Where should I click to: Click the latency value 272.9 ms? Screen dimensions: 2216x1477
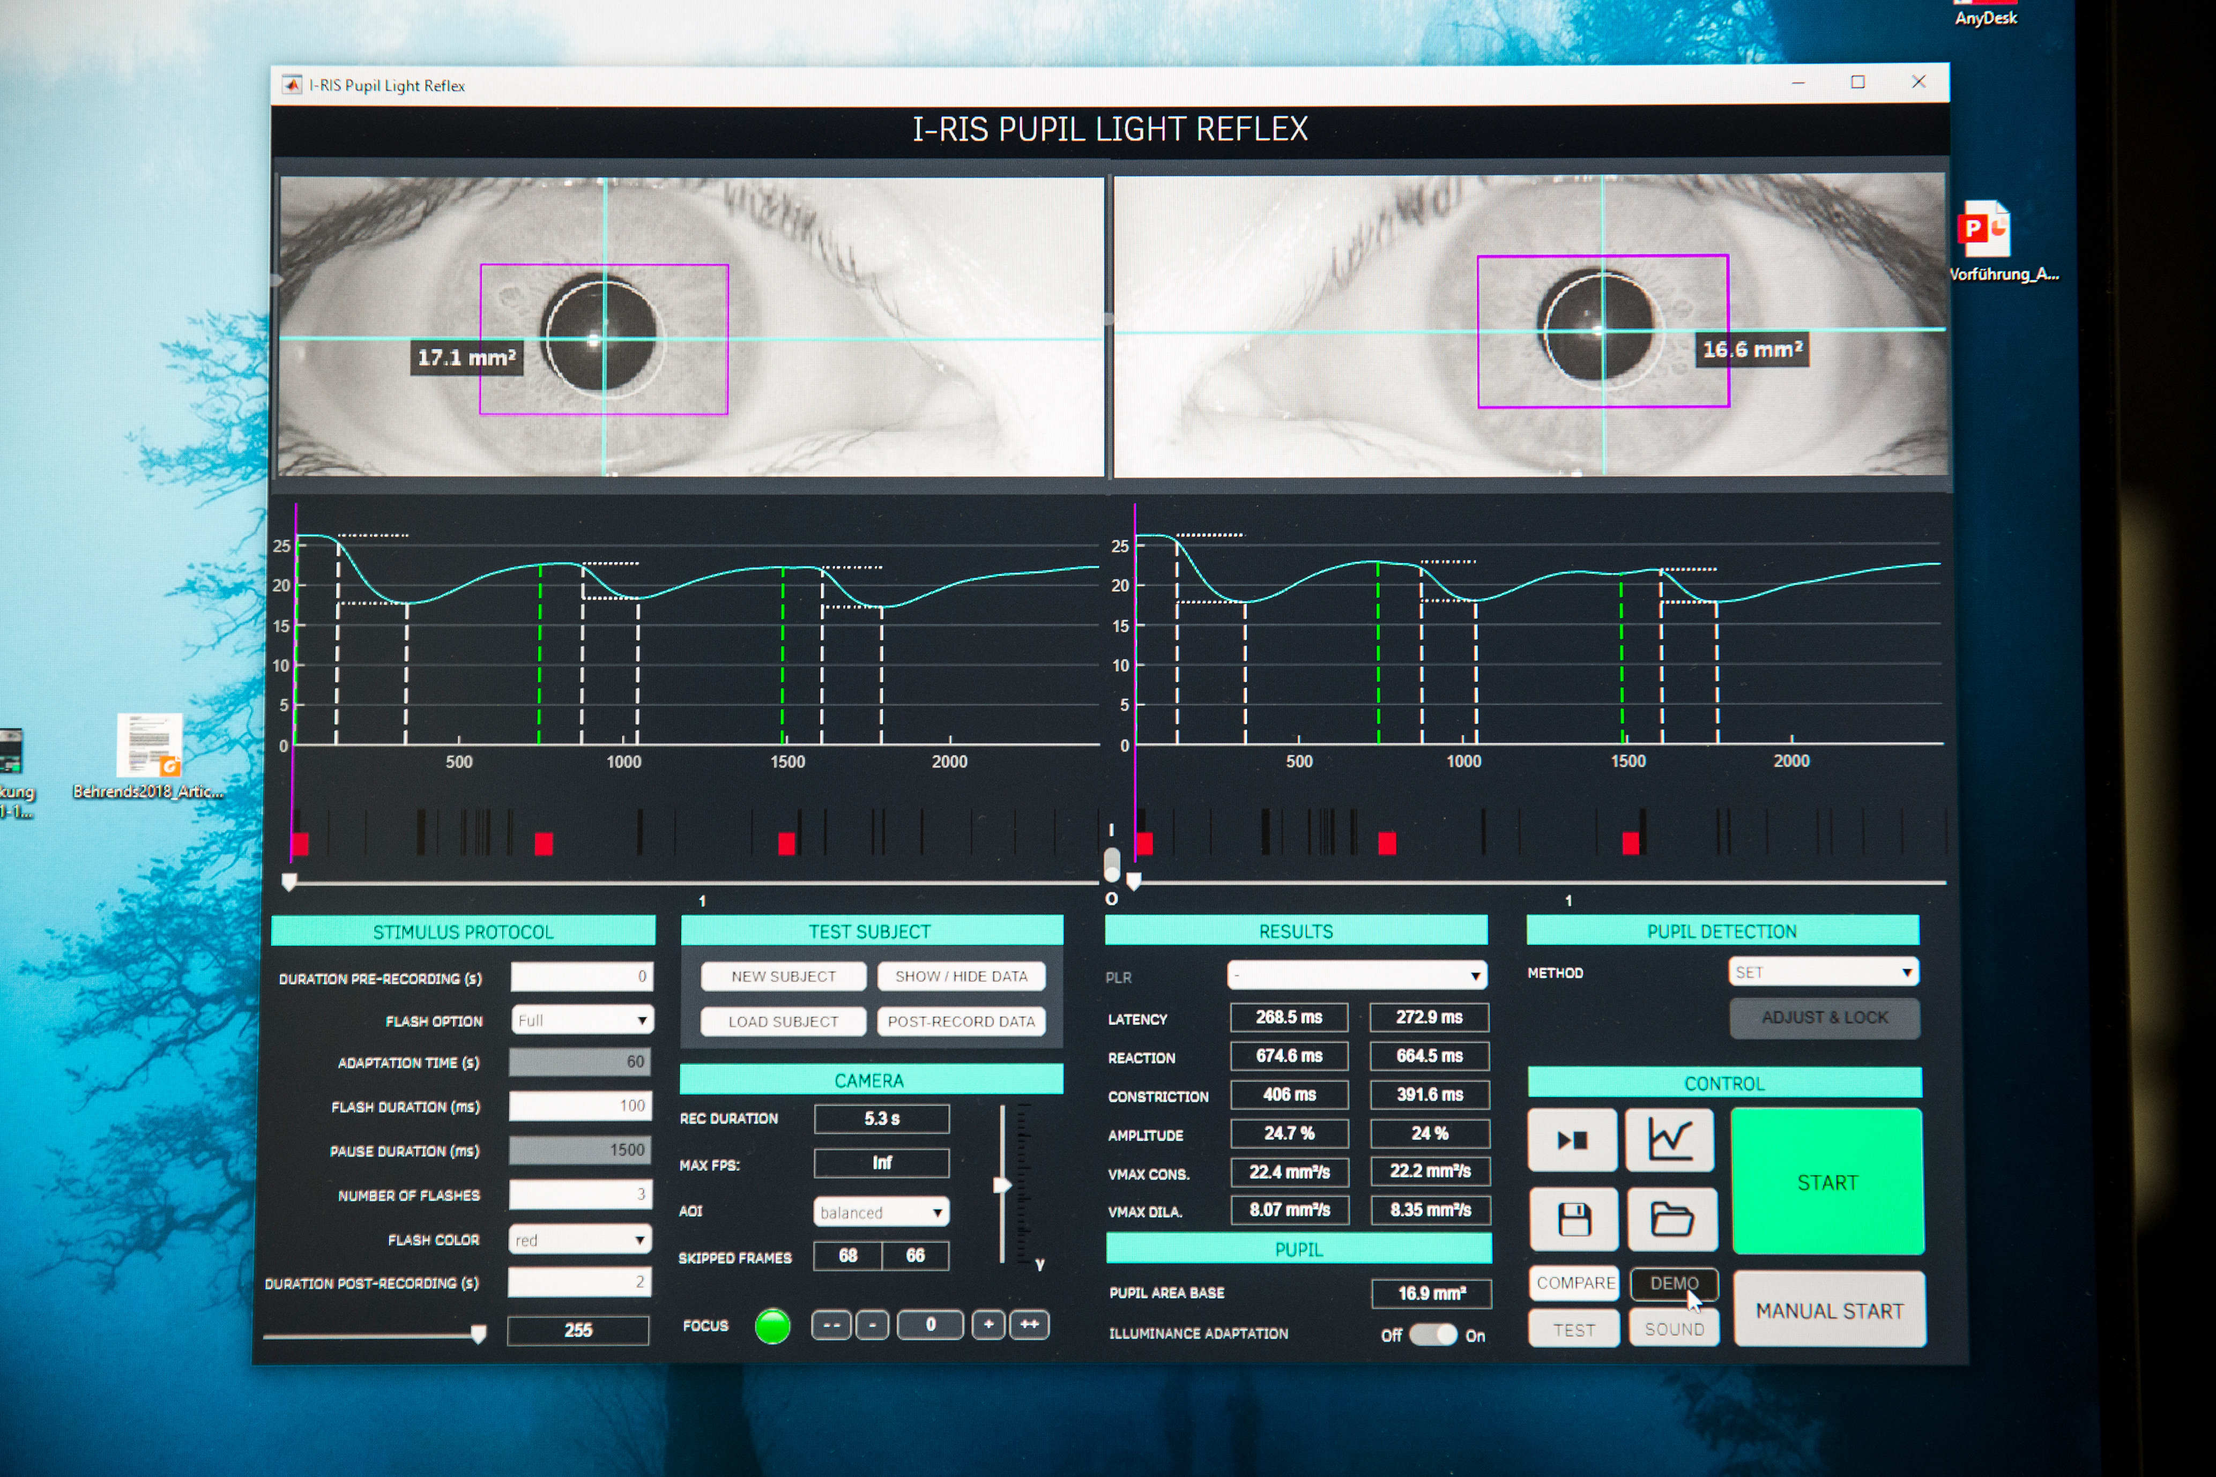(x=1429, y=1017)
